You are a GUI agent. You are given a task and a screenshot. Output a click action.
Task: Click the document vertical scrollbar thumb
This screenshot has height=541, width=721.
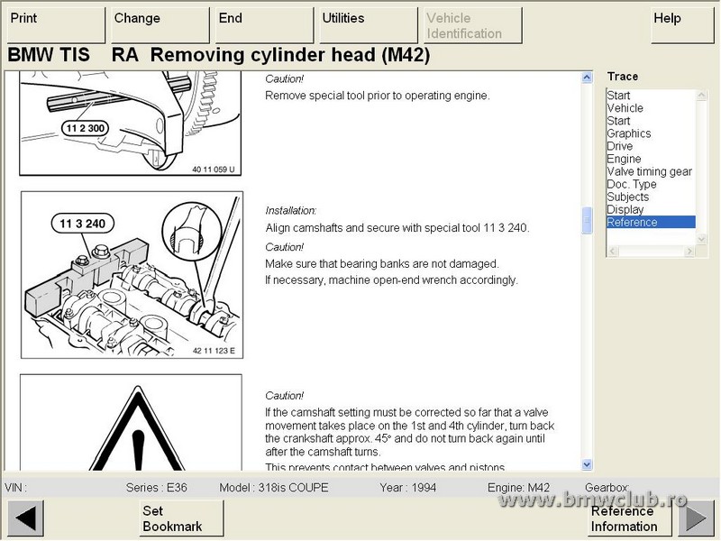588,220
